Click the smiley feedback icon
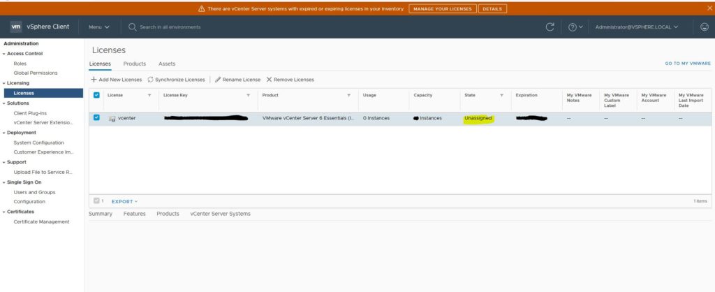The image size is (715, 292). [704, 27]
